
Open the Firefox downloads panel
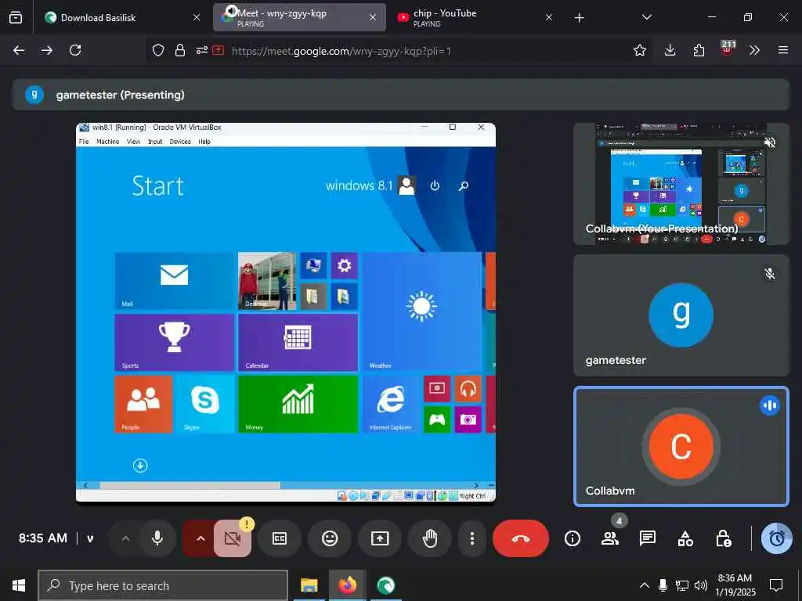(670, 50)
